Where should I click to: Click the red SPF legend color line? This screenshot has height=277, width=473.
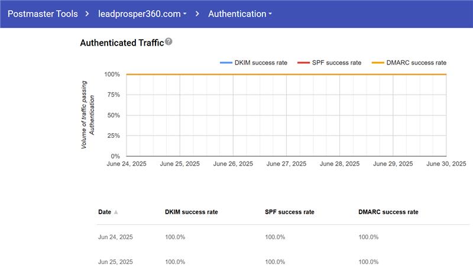pyautogui.click(x=303, y=62)
